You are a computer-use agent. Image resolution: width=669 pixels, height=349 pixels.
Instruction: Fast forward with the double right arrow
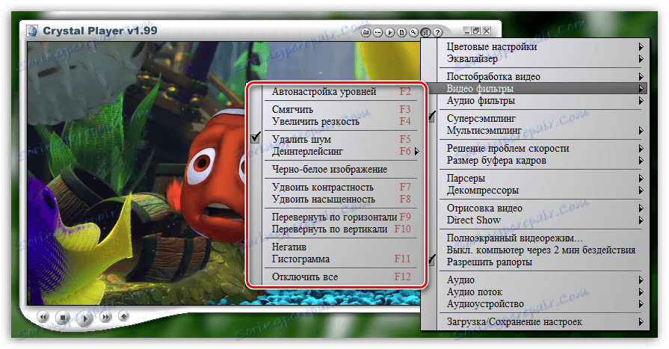pyautogui.click(x=105, y=317)
